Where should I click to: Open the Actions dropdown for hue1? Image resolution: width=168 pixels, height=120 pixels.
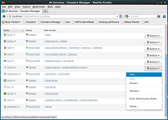(153, 62)
